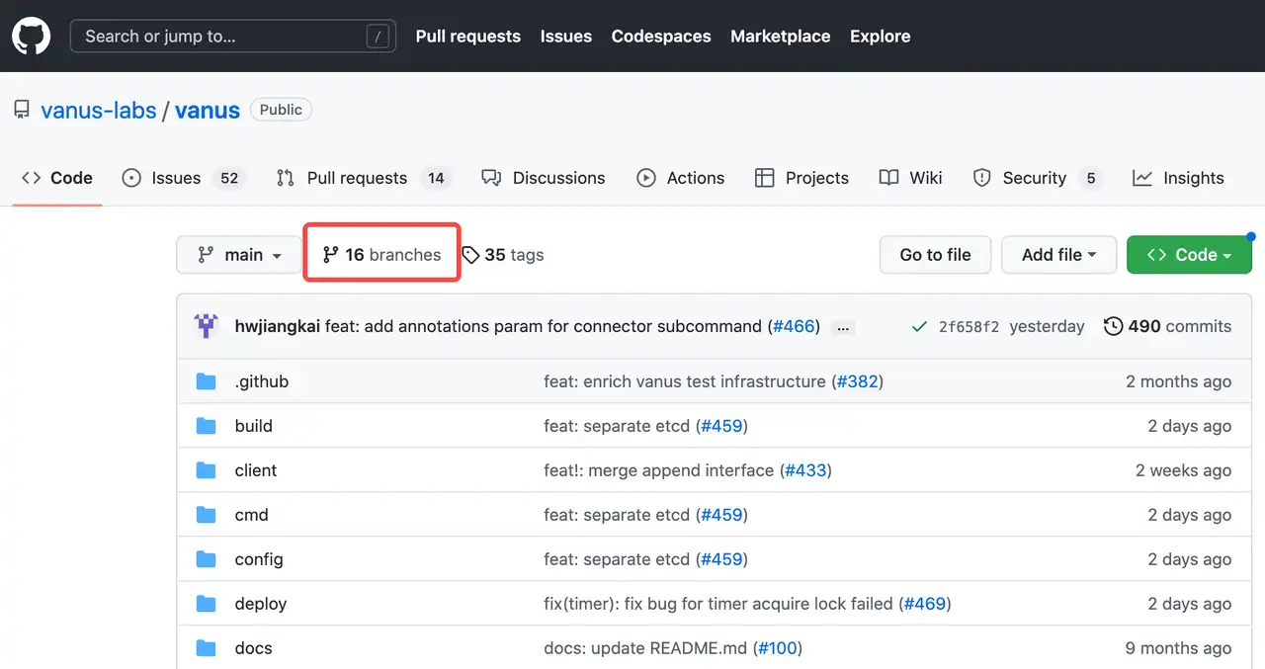This screenshot has height=669, width=1265.
Task: Open the Insights tab
Action: point(1179,178)
